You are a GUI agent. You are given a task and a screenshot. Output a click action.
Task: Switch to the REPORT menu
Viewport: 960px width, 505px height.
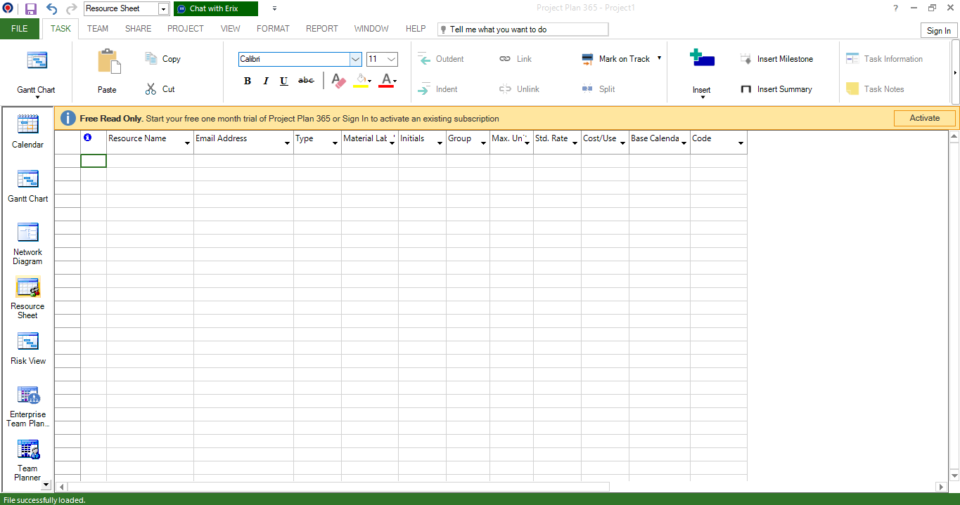tap(321, 29)
